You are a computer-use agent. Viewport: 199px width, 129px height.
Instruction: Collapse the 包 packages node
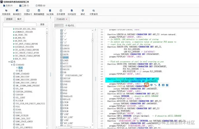[x=9, y=62]
